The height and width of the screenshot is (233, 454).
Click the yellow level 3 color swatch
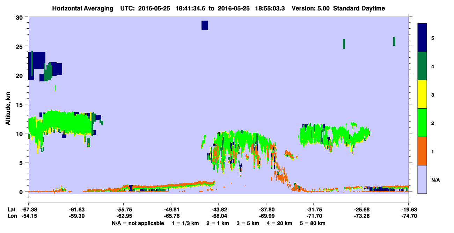click(x=422, y=94)
